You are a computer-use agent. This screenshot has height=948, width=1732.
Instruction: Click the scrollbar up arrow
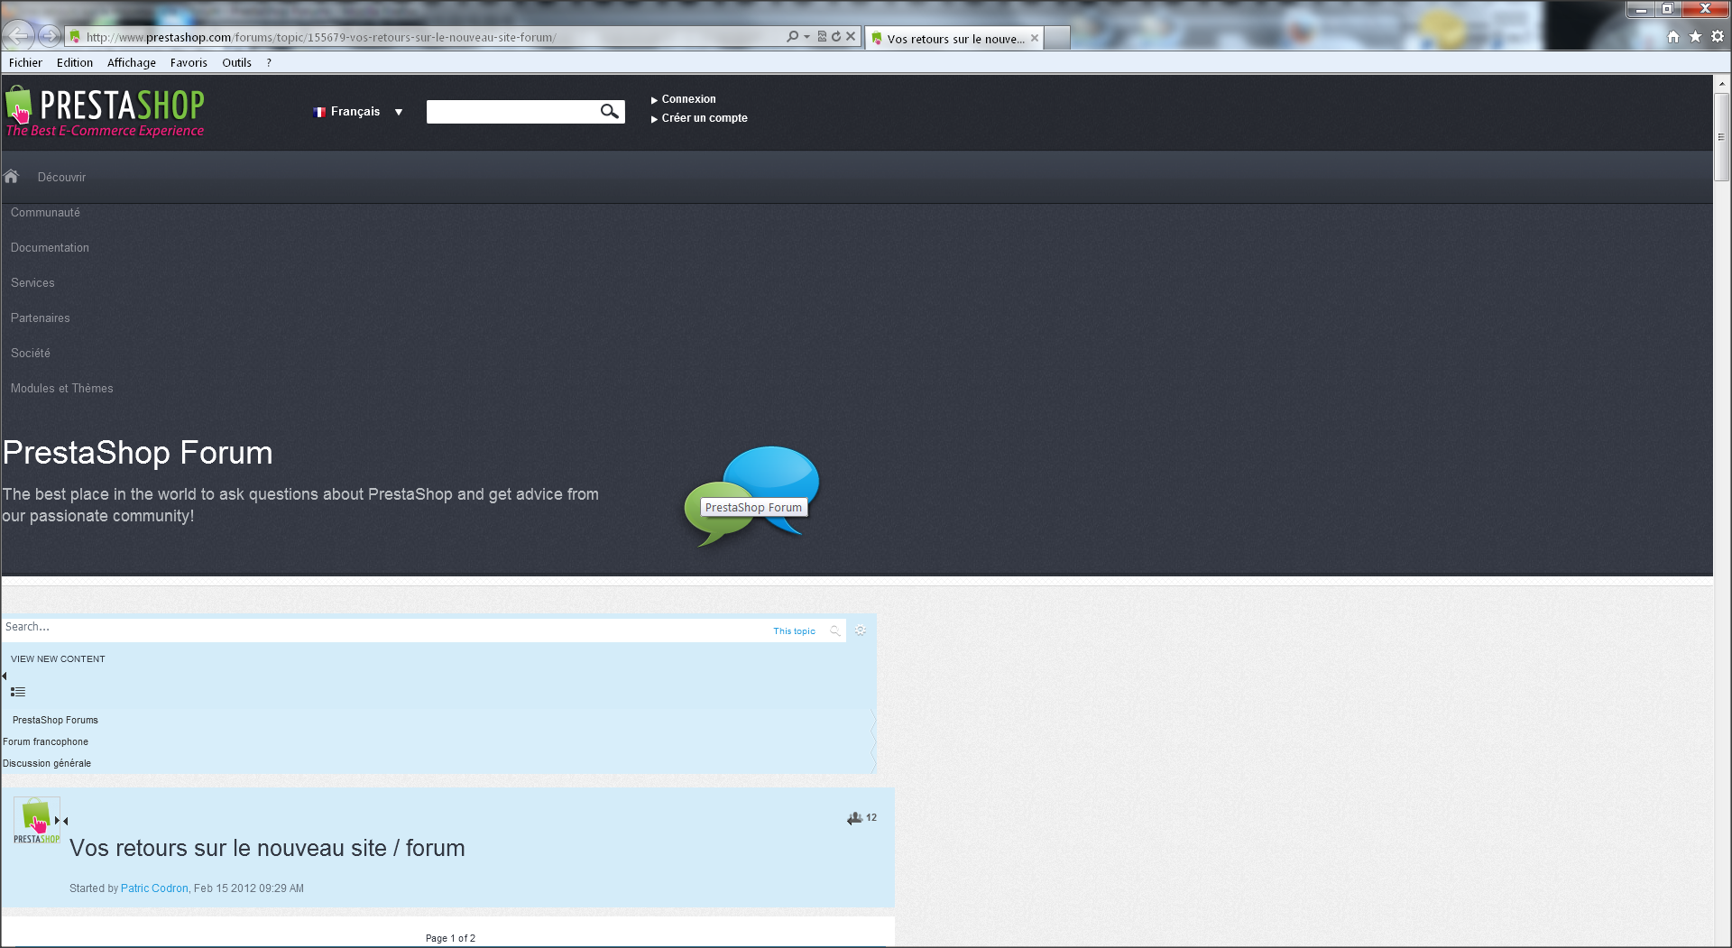coord(1722,83)
